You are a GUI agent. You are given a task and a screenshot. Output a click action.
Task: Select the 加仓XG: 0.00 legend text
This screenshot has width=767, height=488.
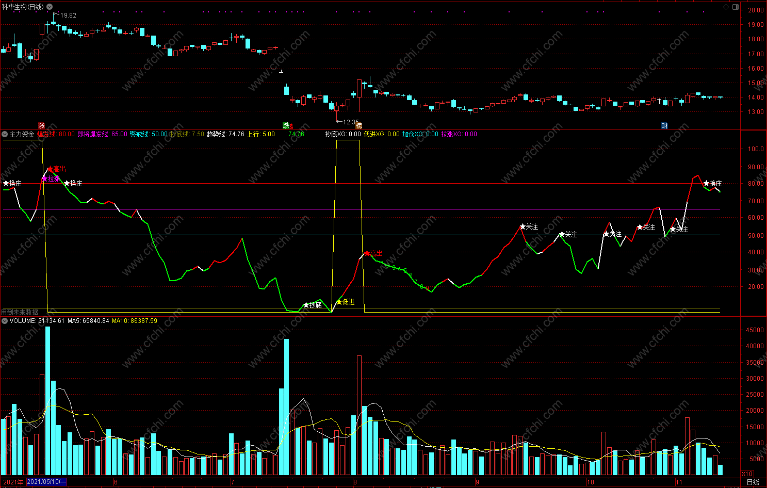point(420,134)
